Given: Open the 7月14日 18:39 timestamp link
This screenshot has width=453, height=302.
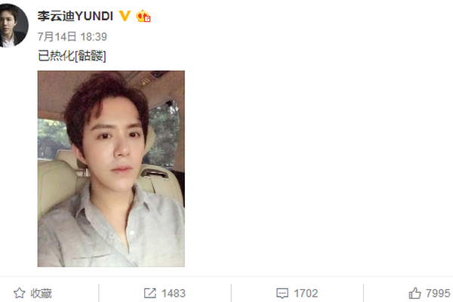Looking at the screenshot, I should pyautogui.click(x=72, y=37).
